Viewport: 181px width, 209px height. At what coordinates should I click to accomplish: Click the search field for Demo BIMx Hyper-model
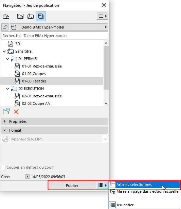55,36
